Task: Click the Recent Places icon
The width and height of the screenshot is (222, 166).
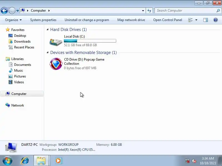Action: (x=11, y=47)
